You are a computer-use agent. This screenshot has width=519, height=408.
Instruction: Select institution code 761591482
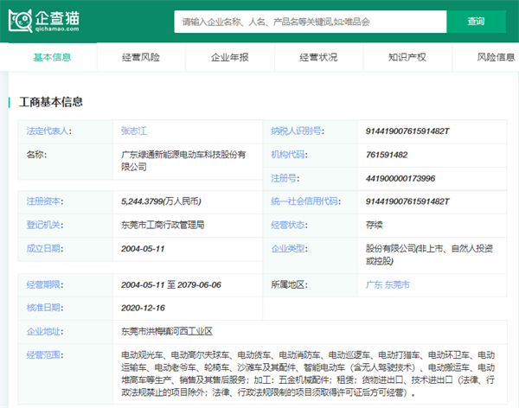pyautogui.click(x=387, y=155)
